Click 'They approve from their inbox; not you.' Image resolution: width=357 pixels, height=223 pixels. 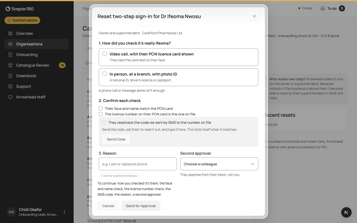coord(210,174)
